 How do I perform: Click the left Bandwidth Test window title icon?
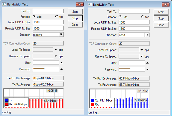pyautogui.click(x=4, y=4)
